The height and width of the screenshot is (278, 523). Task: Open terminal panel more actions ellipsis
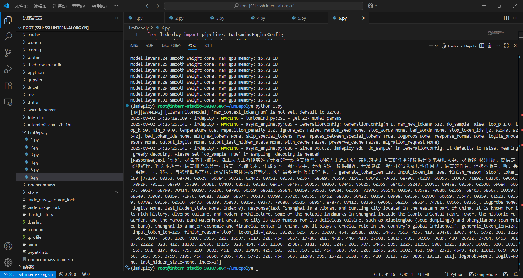[498, 46]
